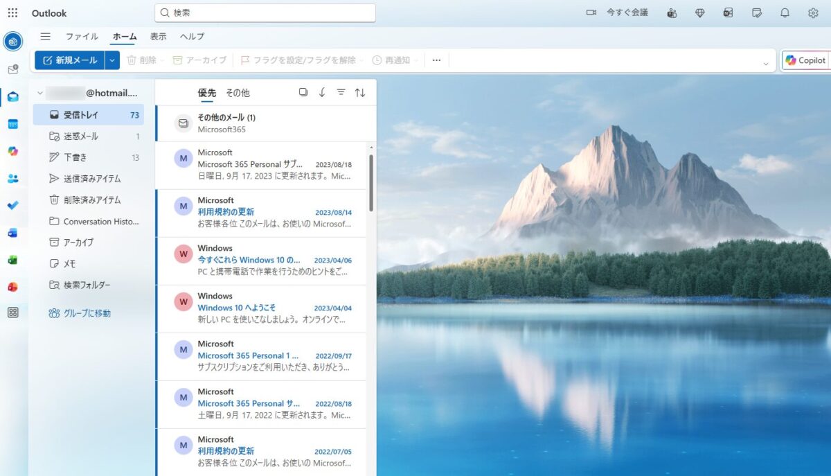Launch Copilot from the app rail

tap(14, 151)
